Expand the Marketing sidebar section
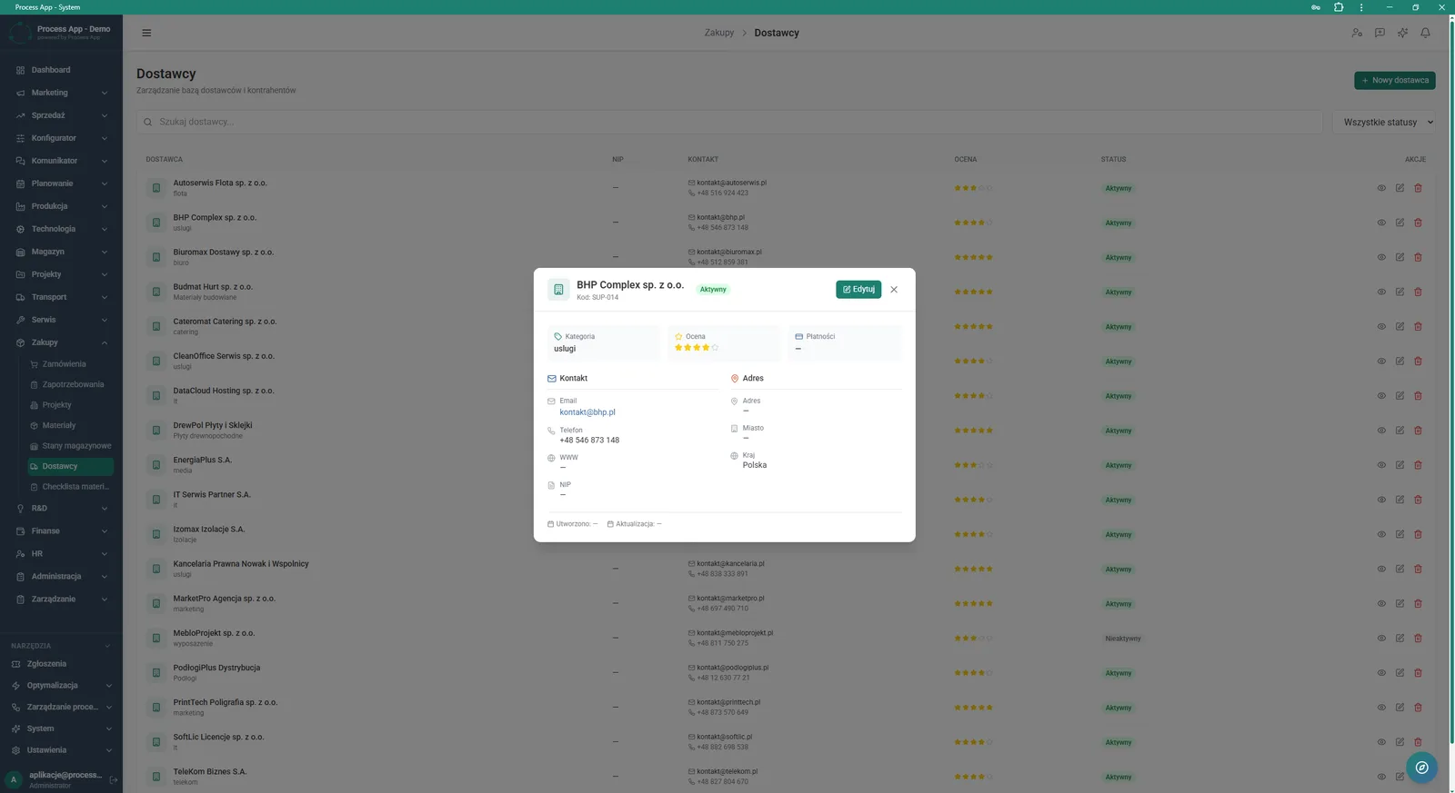1455x793 pixels. [x=61, y=93]
